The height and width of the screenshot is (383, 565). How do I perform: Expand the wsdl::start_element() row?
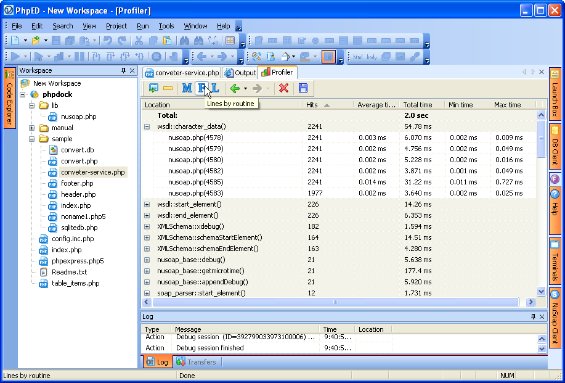coord(147,205)
